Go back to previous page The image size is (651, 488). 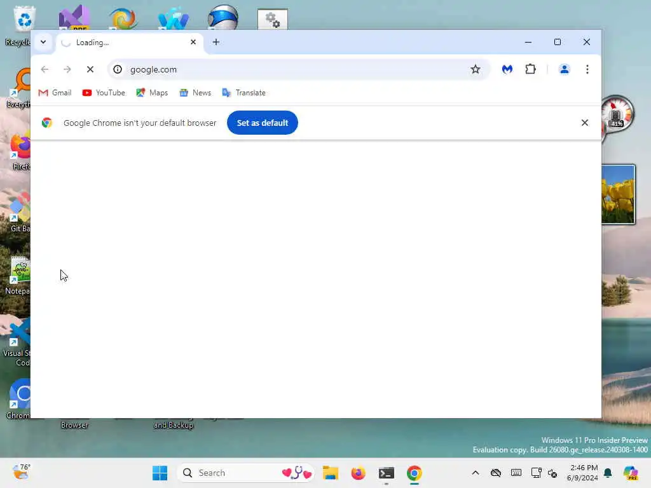[45, 69]
